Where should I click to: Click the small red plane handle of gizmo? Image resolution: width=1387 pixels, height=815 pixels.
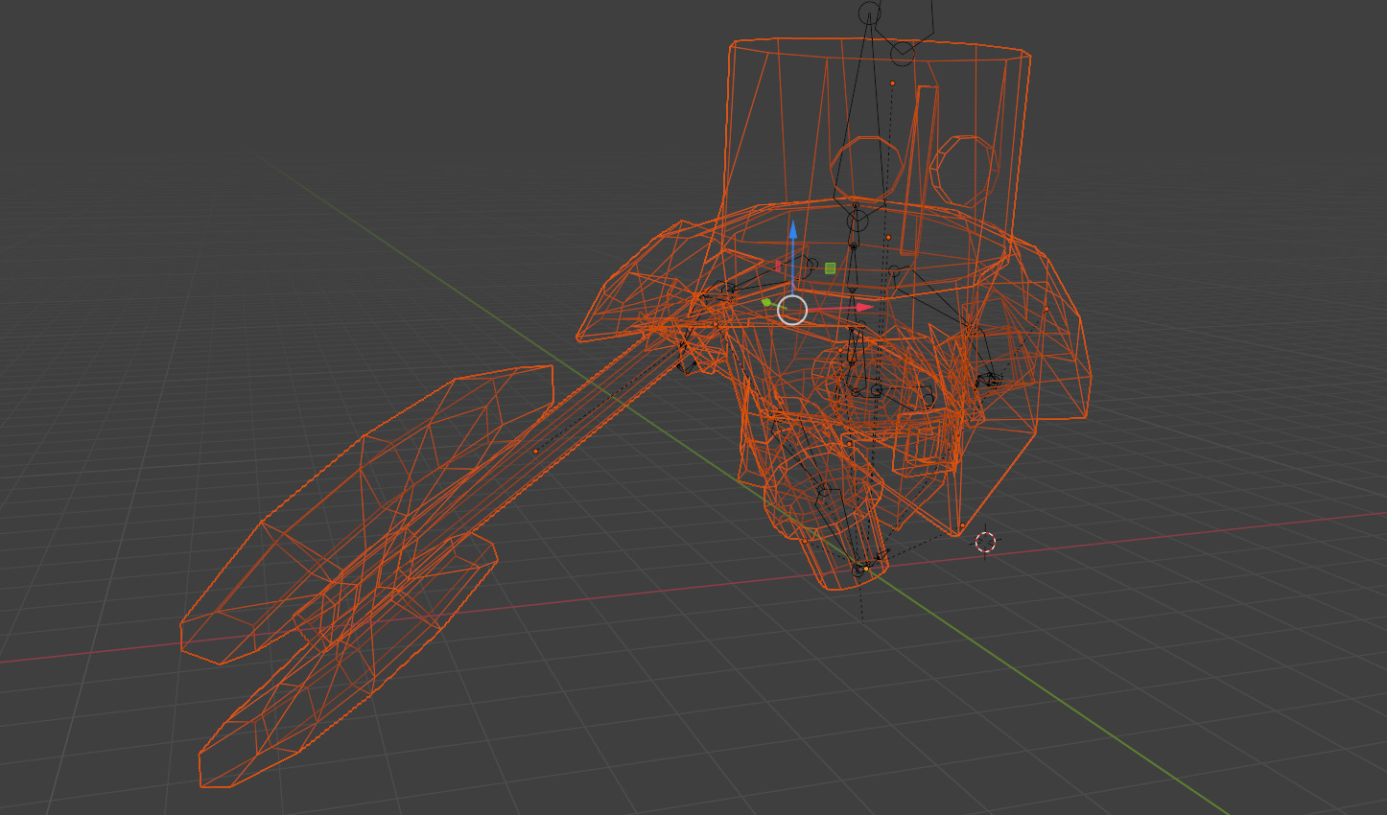coord(778,265)
